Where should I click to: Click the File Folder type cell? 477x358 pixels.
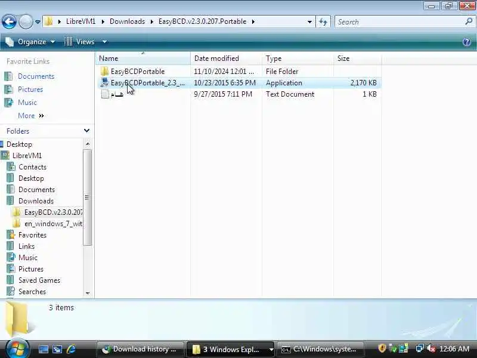click(x=282, y=72)
